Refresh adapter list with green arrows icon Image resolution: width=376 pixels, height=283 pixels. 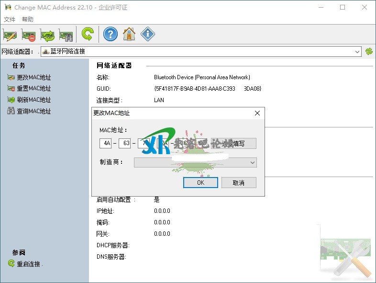pos(369,52)
